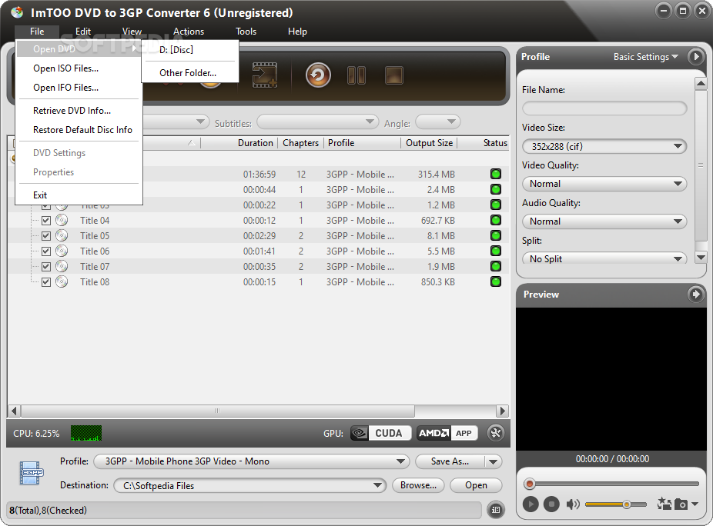Click the File Name input field
This screenshot has height=526, width=713.
click(604, 108)
